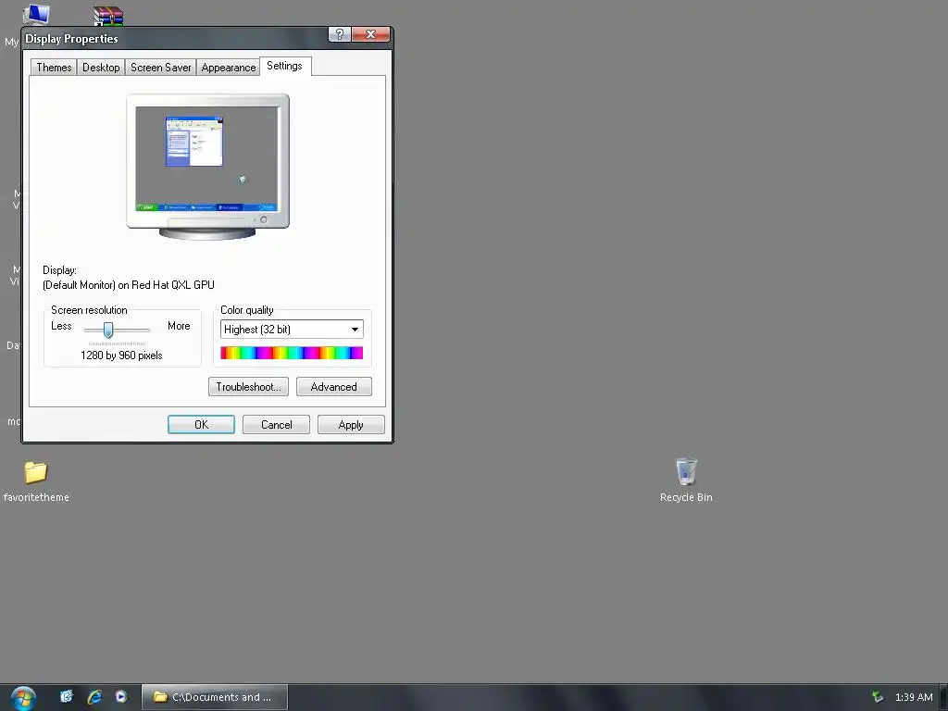Click the screen resolution slider handle

[x=108, y=330]
